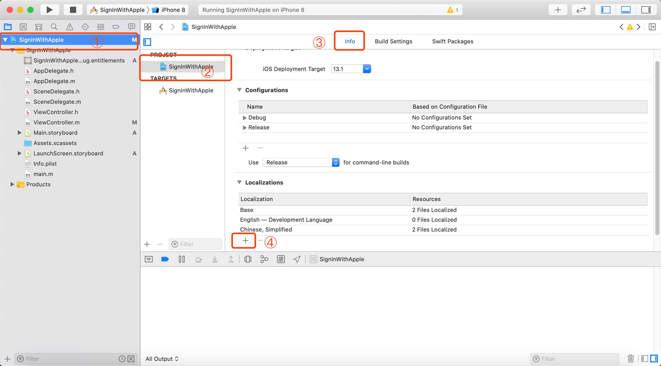Screen dimensions: 661x366
Task: Select SignInWithApple target in TARGETS
Action: 186,90
